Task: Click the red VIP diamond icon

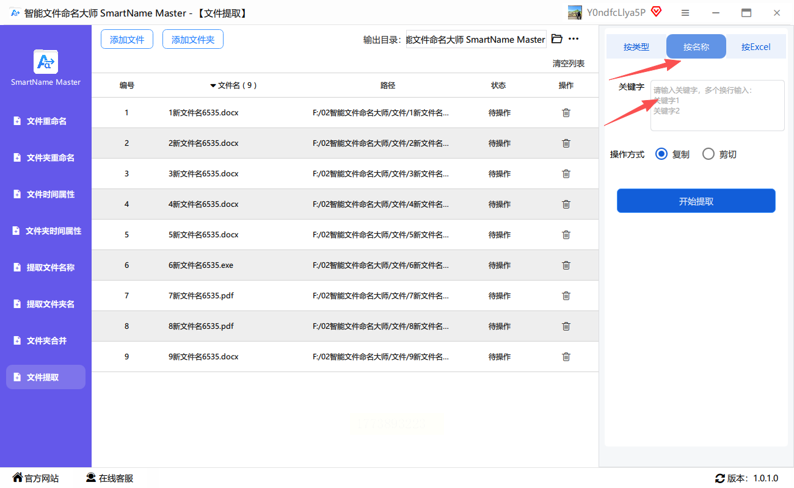Action: click(657, 12)
